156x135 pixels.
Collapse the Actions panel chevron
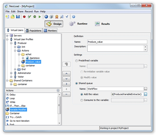click(58, 90)
